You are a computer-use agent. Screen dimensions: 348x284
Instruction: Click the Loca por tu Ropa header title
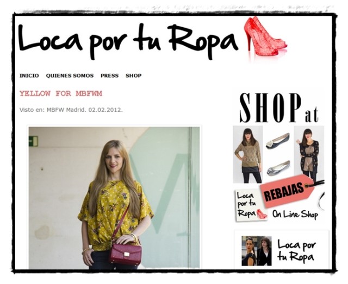(x=128, y=41)
